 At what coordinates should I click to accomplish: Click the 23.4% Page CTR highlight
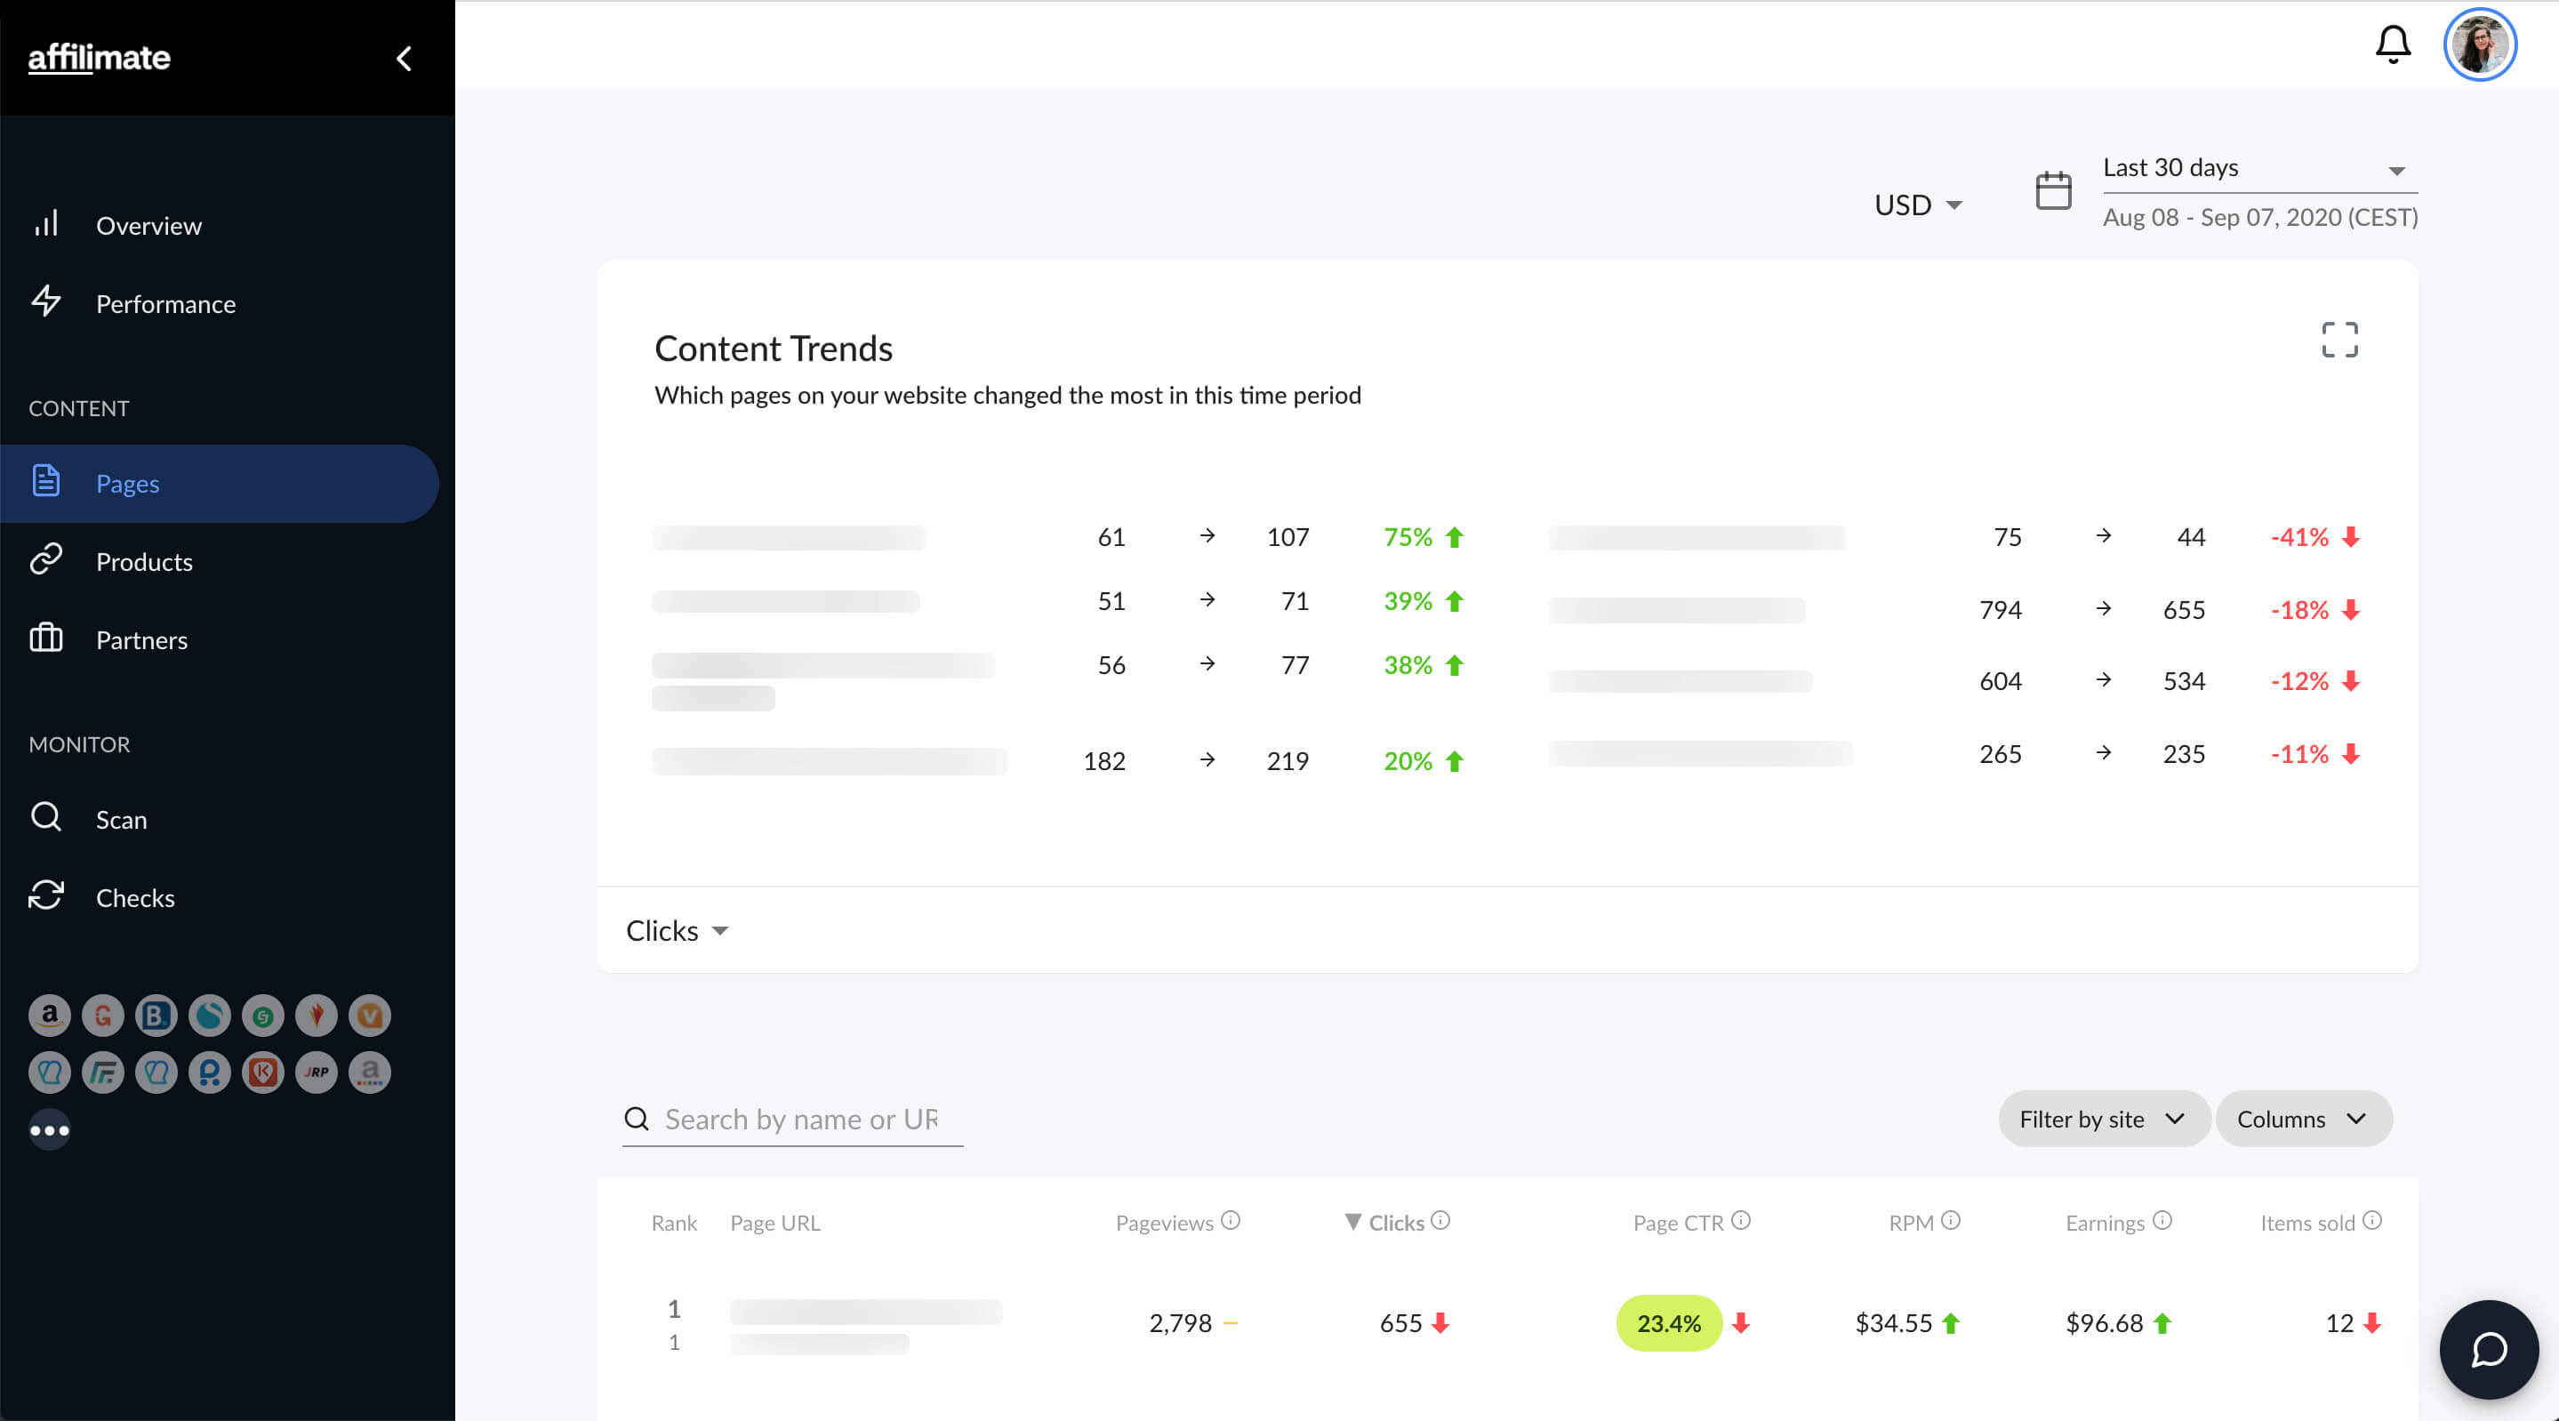(1669, 1323)
